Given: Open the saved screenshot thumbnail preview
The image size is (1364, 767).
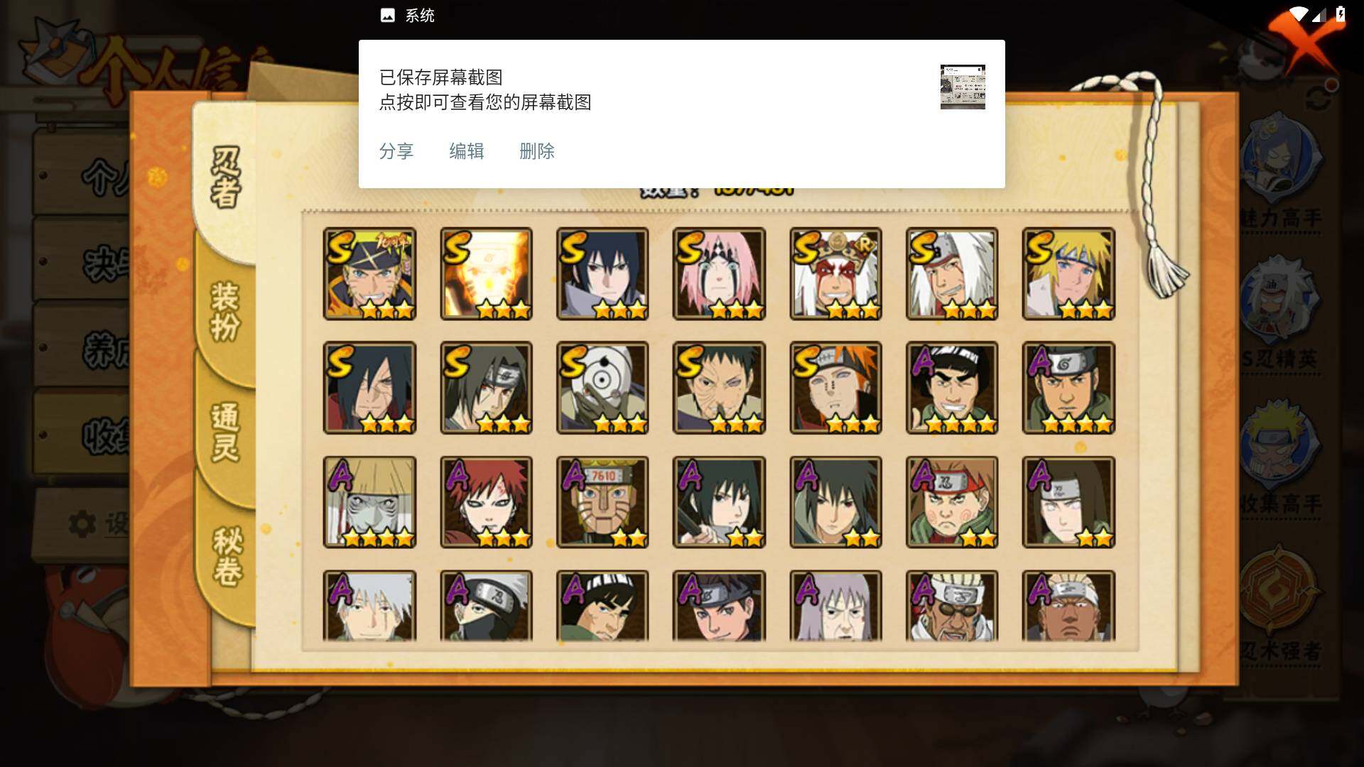Looking at the screenshot, I should tap(963, 87).
